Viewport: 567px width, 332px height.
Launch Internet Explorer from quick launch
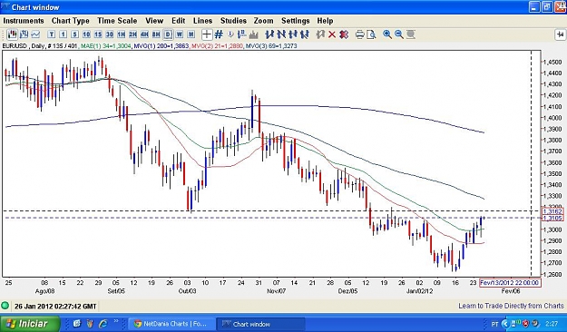coord(103,324)
